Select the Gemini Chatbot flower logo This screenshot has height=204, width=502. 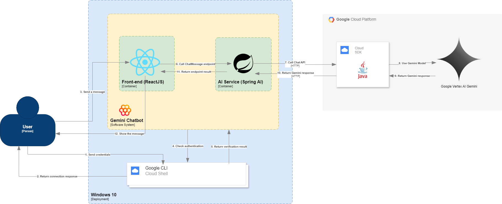(x=125, y=110)
